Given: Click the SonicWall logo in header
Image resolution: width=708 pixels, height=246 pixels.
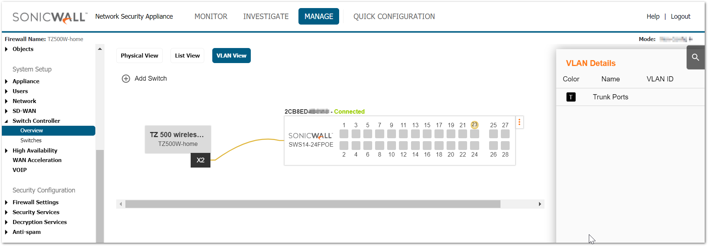Looking at the screenshot, I should [50, 17].
